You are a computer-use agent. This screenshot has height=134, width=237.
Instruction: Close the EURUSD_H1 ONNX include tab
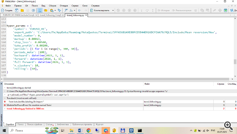(36, 15)
